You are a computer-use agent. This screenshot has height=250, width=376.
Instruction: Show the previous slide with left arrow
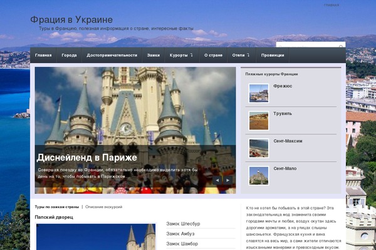(217, 180)
